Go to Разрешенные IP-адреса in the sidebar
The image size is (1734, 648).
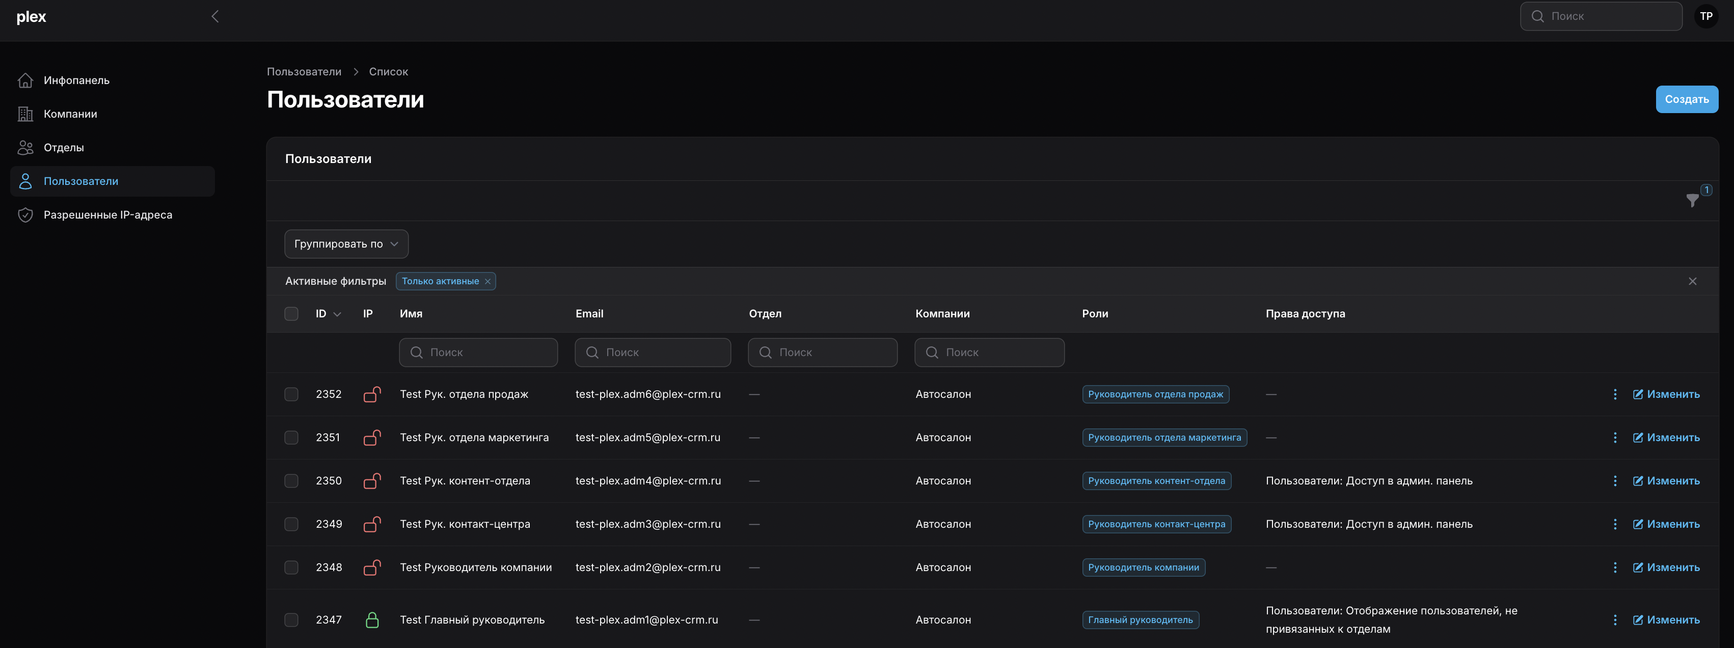tap(107, 214)
